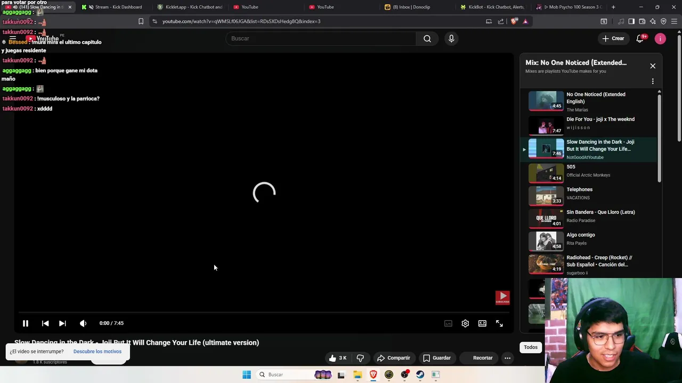Dislike the video
Viewport: 682px width, 383px height.
(360, 358)
